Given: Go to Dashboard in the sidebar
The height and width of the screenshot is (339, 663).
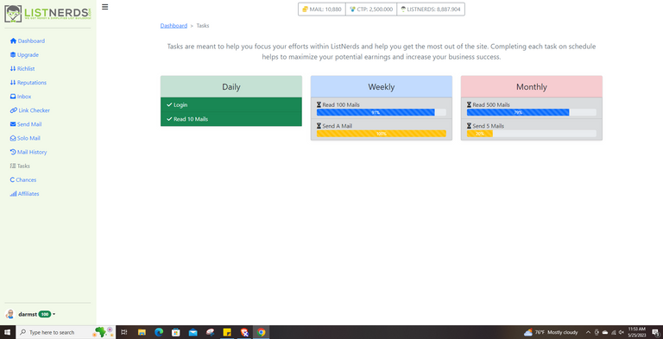Looking at the screenshot, I should coord(28,41).
